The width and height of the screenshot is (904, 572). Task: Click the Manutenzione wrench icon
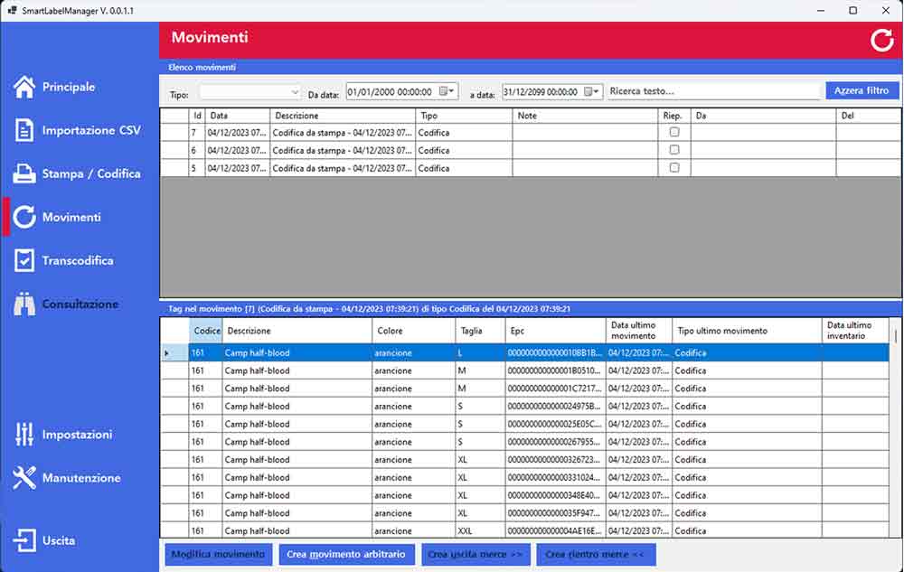(x=24, y=477)
